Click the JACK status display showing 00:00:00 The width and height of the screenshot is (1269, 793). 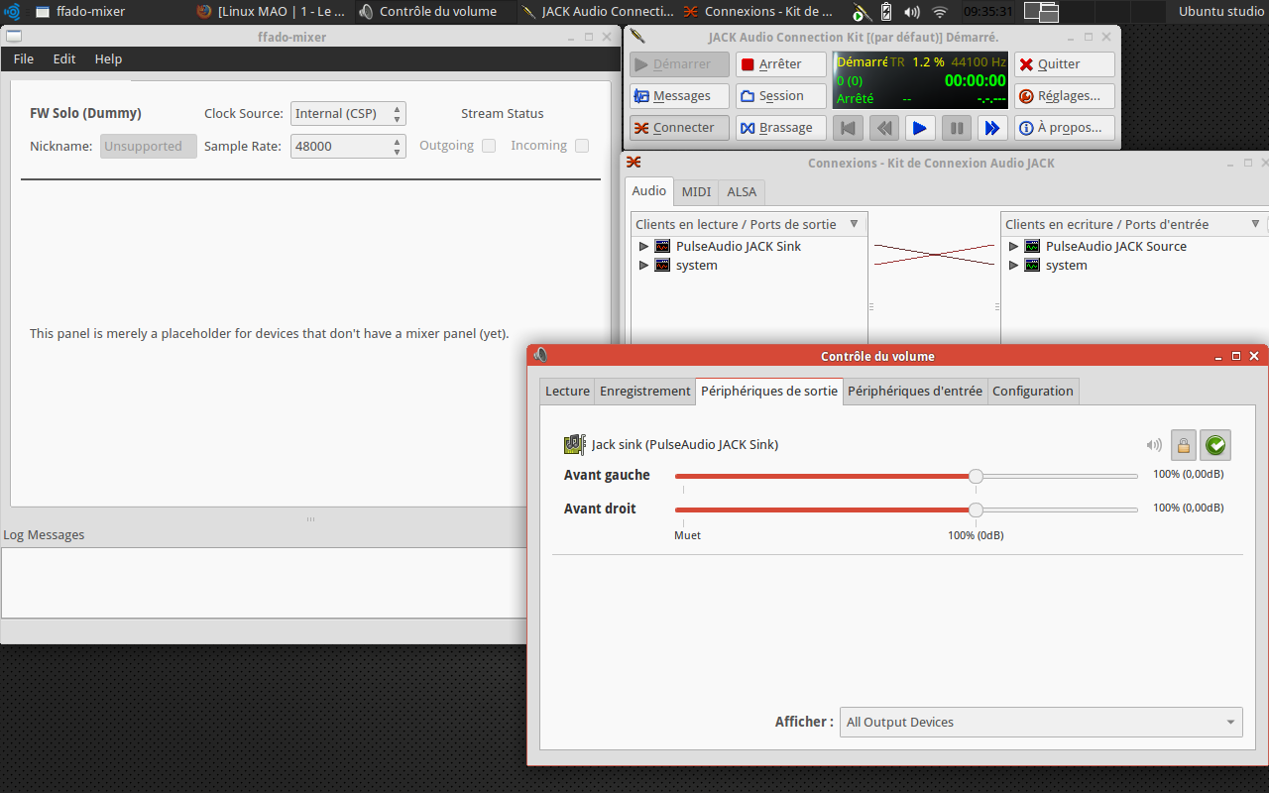point(921,80)
